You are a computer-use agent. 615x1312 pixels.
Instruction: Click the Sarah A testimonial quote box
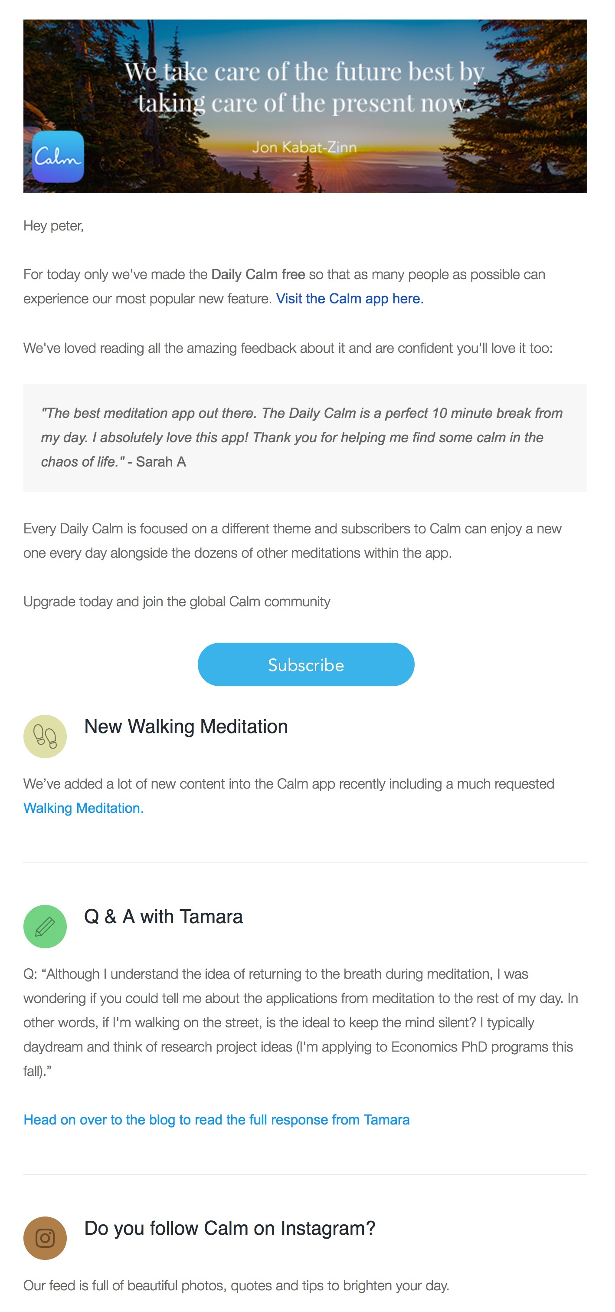(305, 438)
